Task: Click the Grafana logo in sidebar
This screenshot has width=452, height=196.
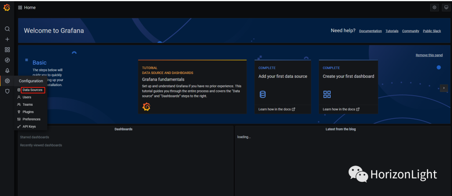Action: (7, 8)
